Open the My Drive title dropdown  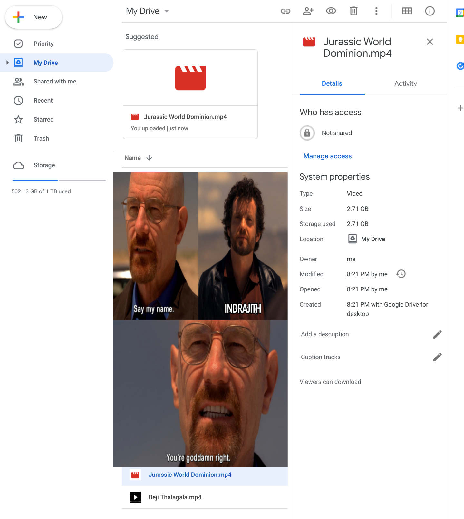147,11
